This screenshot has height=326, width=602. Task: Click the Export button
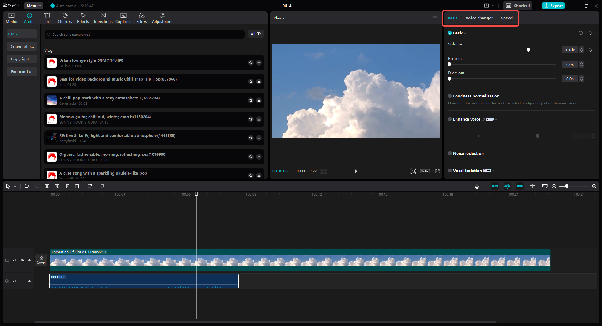click(x=553, y=5)
